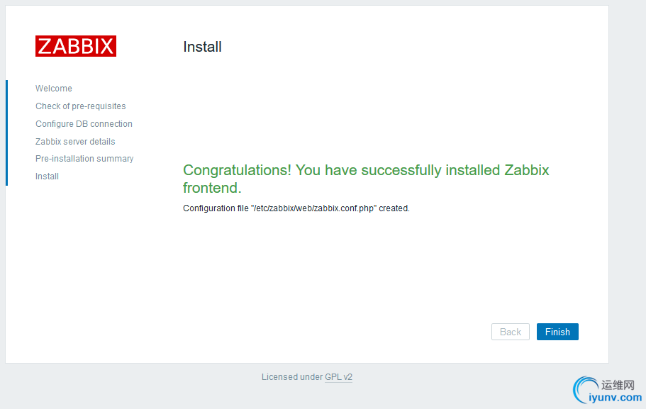646x409 pixels.
Task: Open the GPL v2 license link
Action: pyautogui.click(x=338, y=377)
